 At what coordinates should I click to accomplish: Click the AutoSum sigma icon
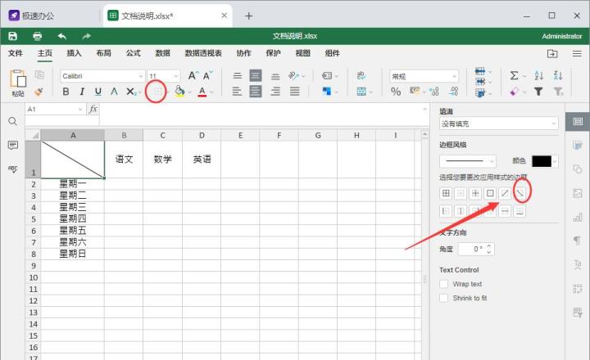point(514,75)
